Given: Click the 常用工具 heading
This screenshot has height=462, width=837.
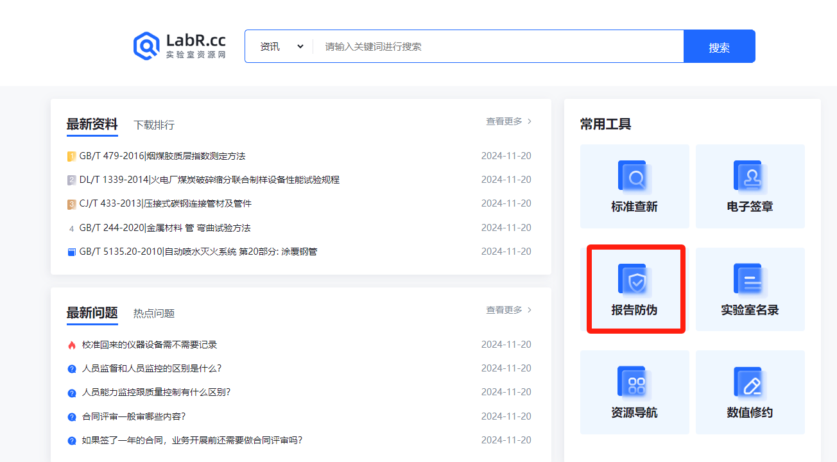Looking at the screenshot, I should coord(606,124).
